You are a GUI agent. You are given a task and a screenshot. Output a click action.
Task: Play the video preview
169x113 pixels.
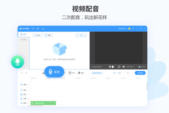coord(113,67)
